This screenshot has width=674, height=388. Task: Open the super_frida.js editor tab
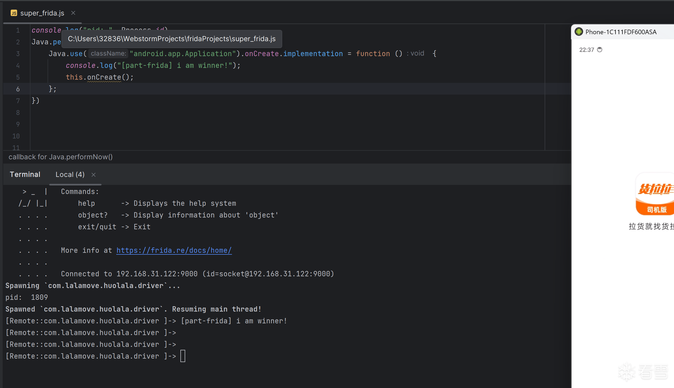click(42, 13)
